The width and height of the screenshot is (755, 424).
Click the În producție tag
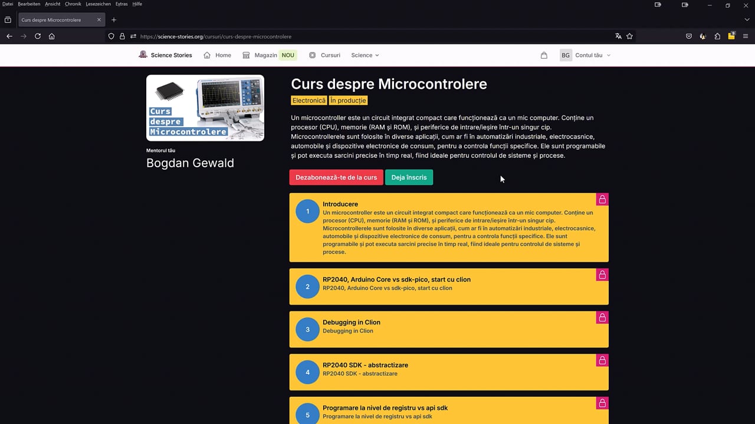[x=348, y=101]
